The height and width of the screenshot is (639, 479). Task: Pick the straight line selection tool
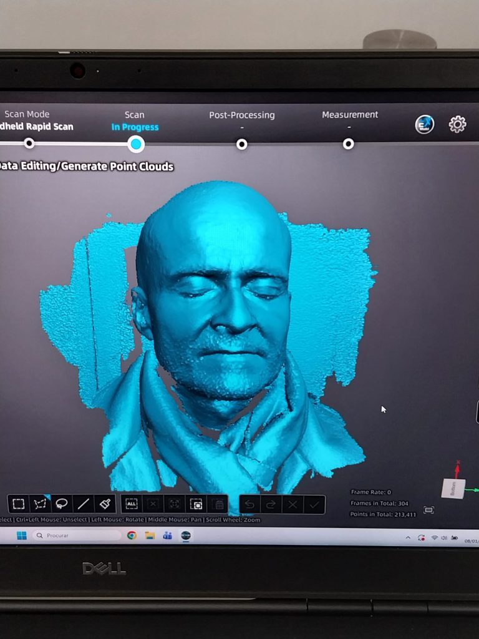83,504
